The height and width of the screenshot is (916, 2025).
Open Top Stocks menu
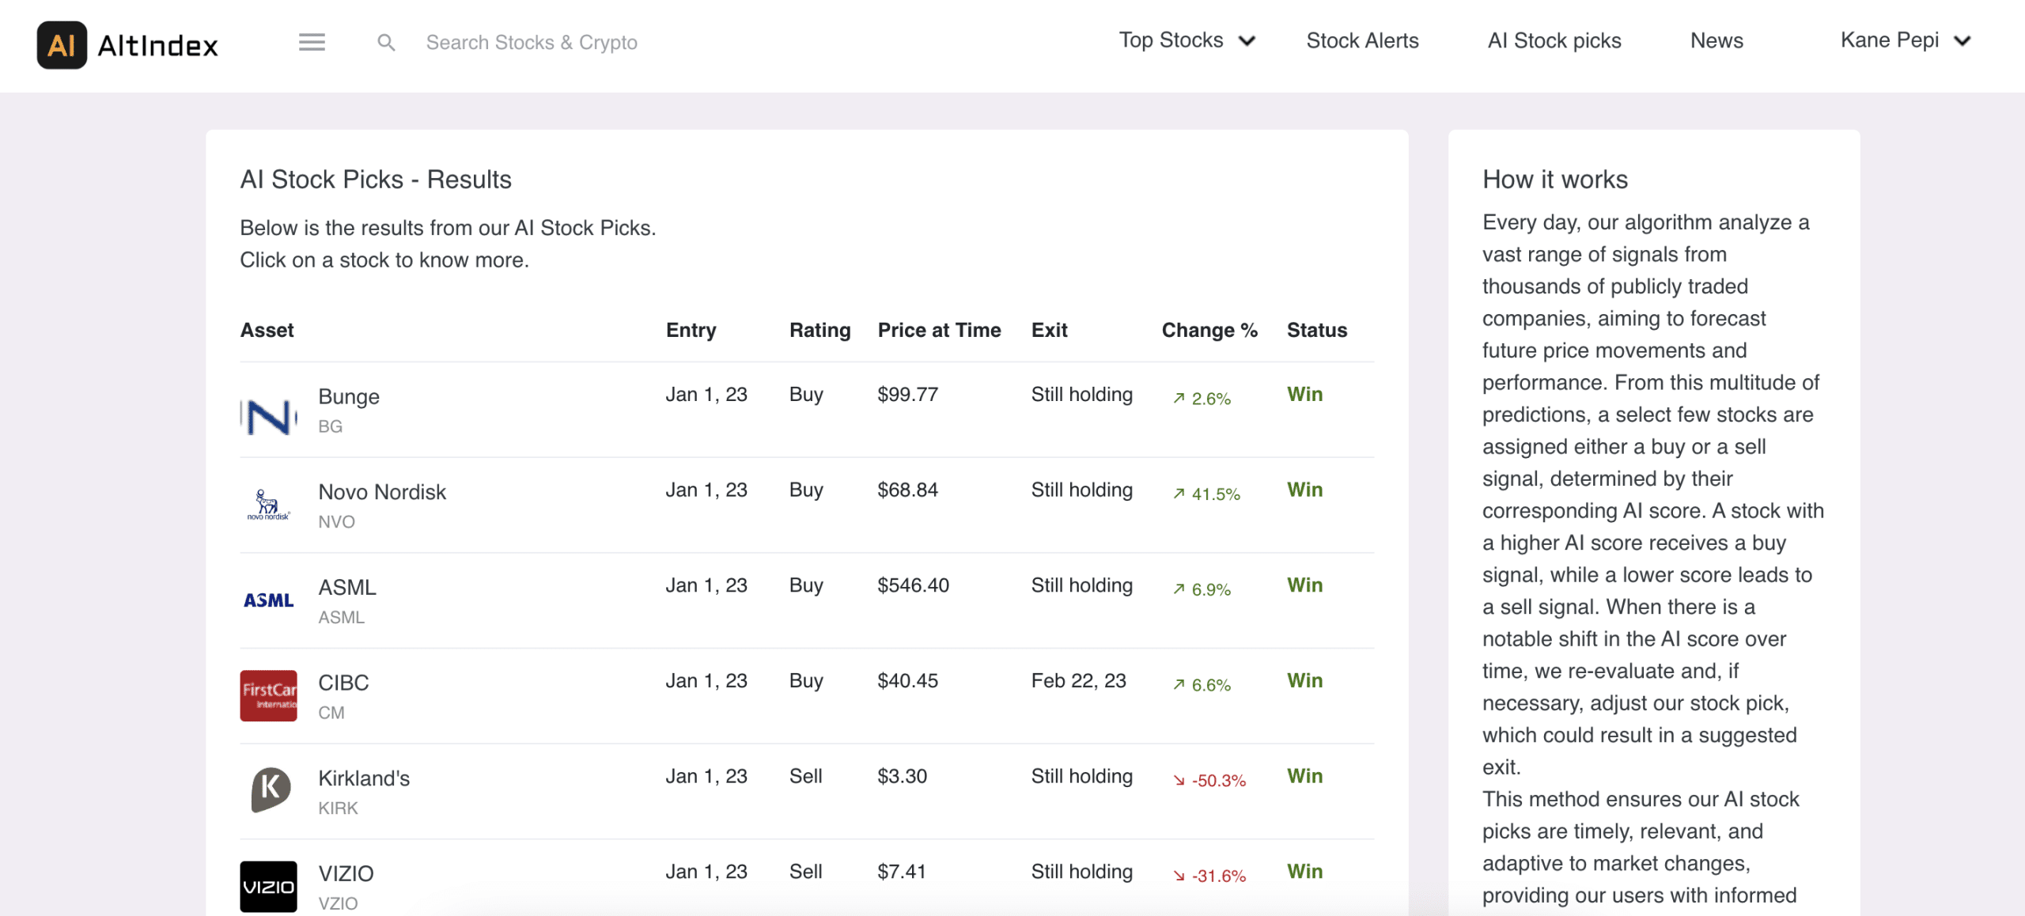pyautogui.click(x=1187, y=40)
